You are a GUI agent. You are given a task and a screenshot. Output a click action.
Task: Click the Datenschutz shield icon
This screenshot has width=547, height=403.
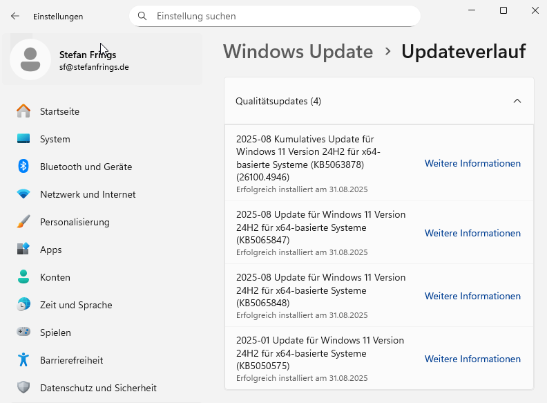(23, 387)
